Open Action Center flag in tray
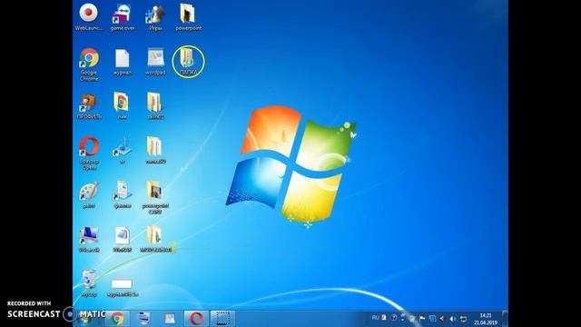 pos(422,318)
